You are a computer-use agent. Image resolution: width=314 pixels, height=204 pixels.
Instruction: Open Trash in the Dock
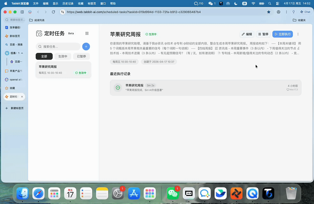[x=291, y=193]
